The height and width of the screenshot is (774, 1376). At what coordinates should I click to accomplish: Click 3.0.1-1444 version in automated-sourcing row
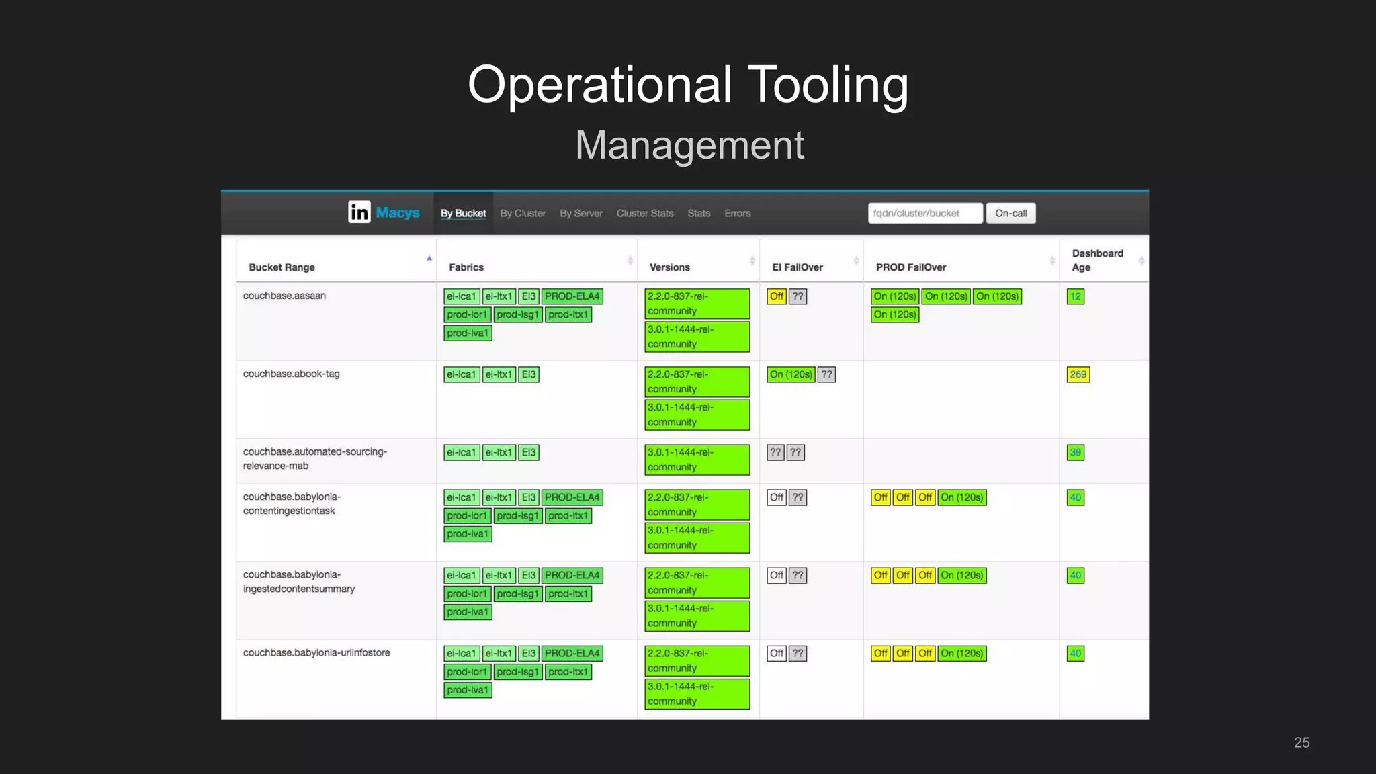click(697, 460)
